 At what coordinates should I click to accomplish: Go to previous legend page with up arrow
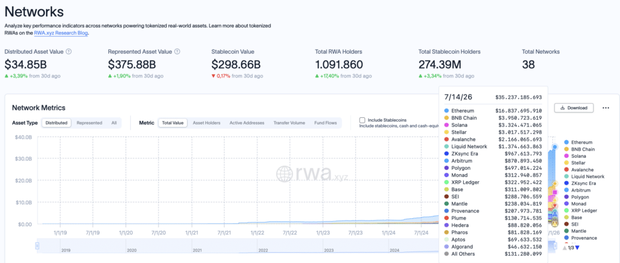click(565, 248)
